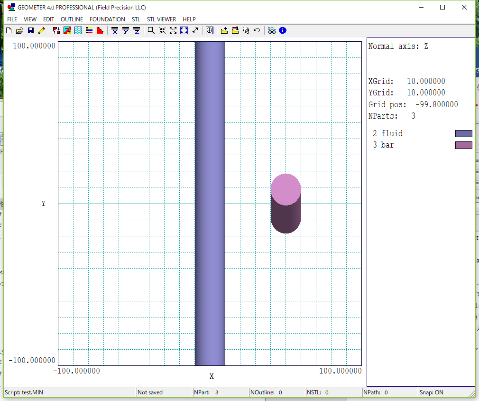Click the blue fluid column in the viewport

210,204
